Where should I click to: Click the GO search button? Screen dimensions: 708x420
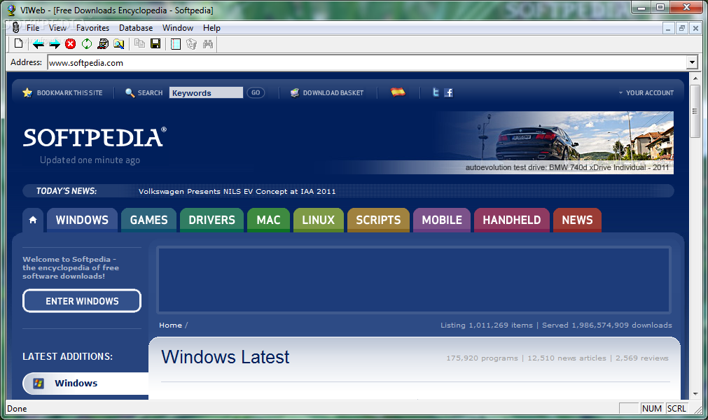(x=256, y=92)
